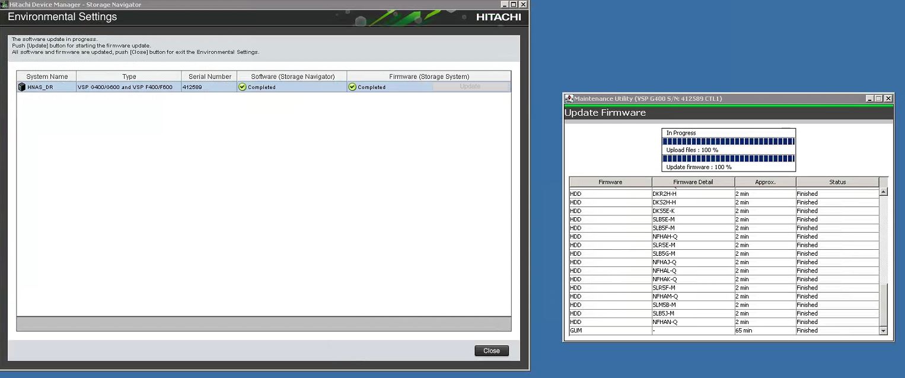Click the Type column header
The width and height of the screenshot is (905, 378).
[129, 77]
